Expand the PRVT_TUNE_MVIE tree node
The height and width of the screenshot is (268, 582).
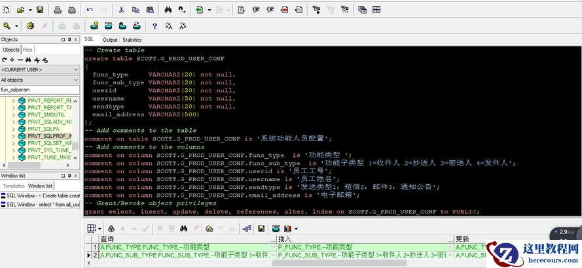click(x=14, y=158)
